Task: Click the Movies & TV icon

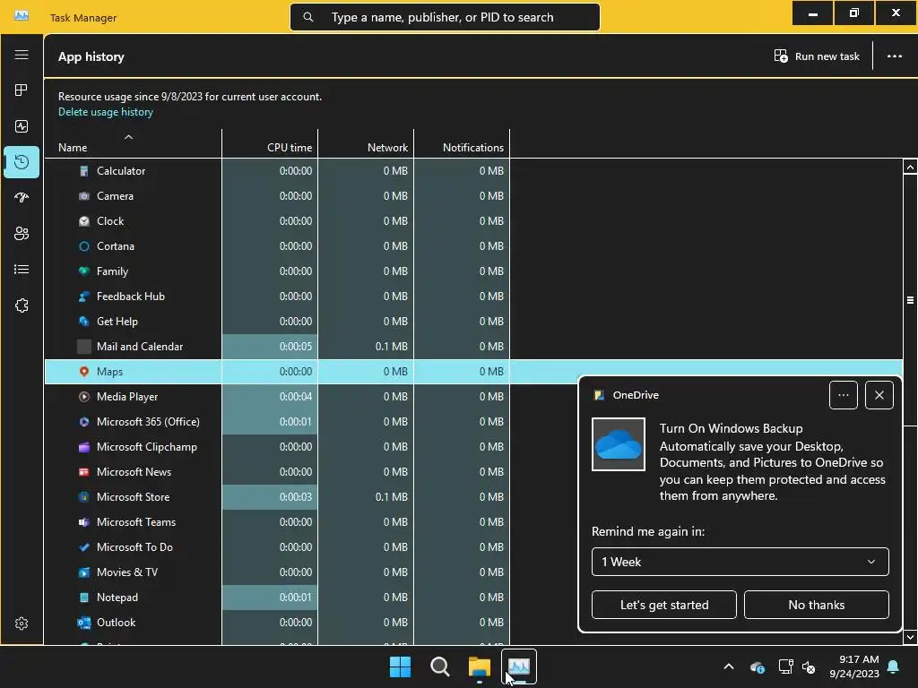Action: [x=84, y=572]
